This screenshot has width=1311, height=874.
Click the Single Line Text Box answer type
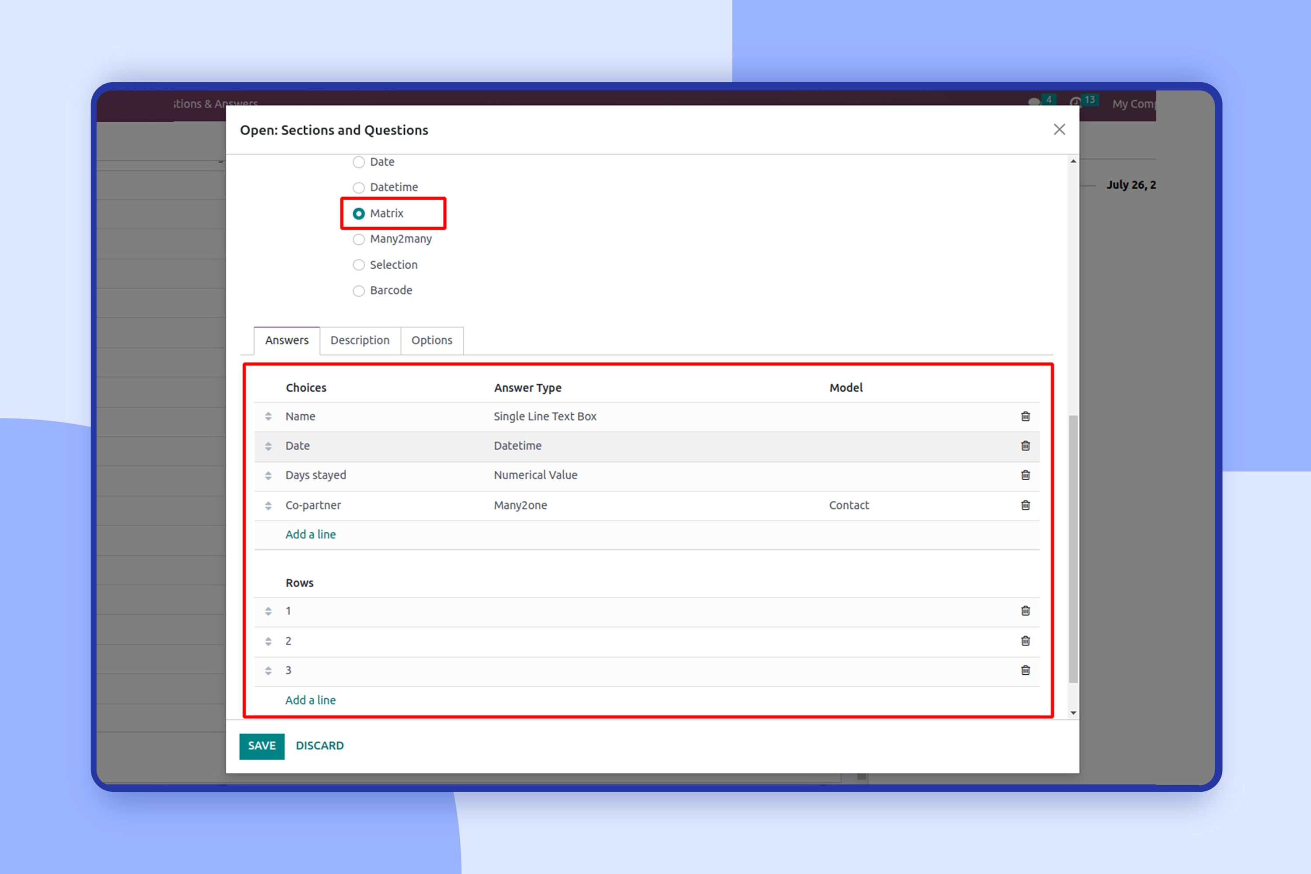[x=545, y=416]
